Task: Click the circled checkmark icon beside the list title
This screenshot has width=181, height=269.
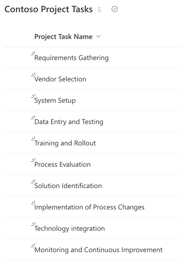Action: (115, 9)
